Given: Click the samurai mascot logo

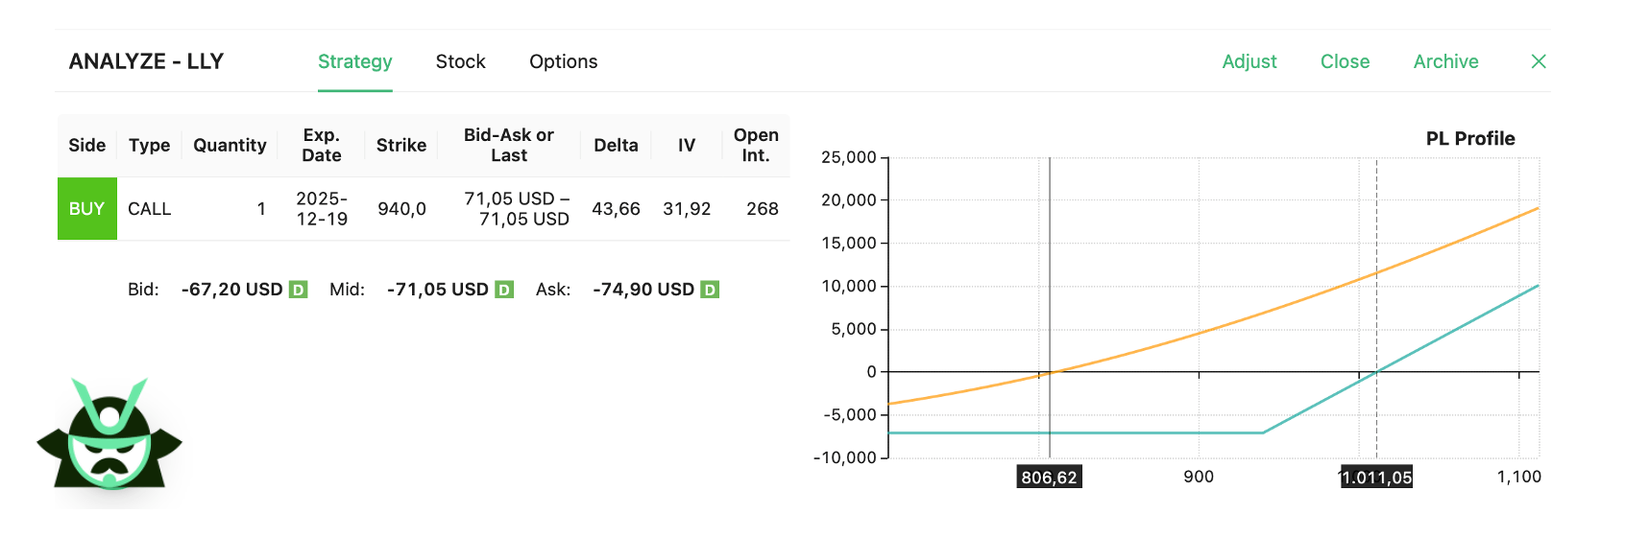Looking at the screenshot, I should [109, 433].
